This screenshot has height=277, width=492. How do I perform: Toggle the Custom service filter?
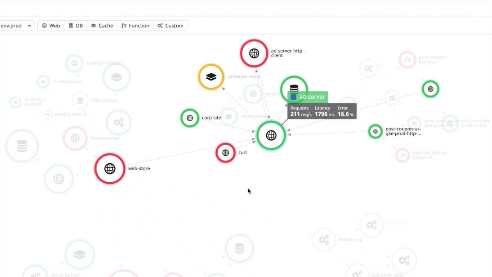[x=170, y=26]
